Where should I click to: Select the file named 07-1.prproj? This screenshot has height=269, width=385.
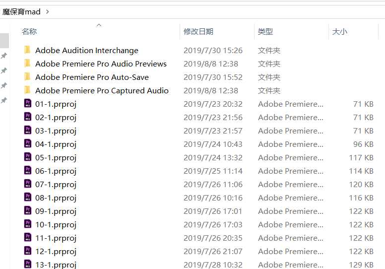coord(56,185)
